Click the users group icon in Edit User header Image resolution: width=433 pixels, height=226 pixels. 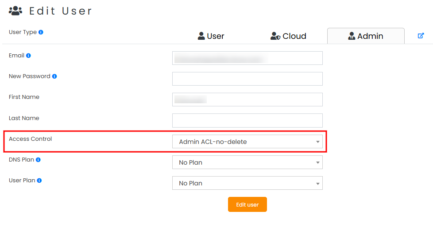[x=15, y=11]
